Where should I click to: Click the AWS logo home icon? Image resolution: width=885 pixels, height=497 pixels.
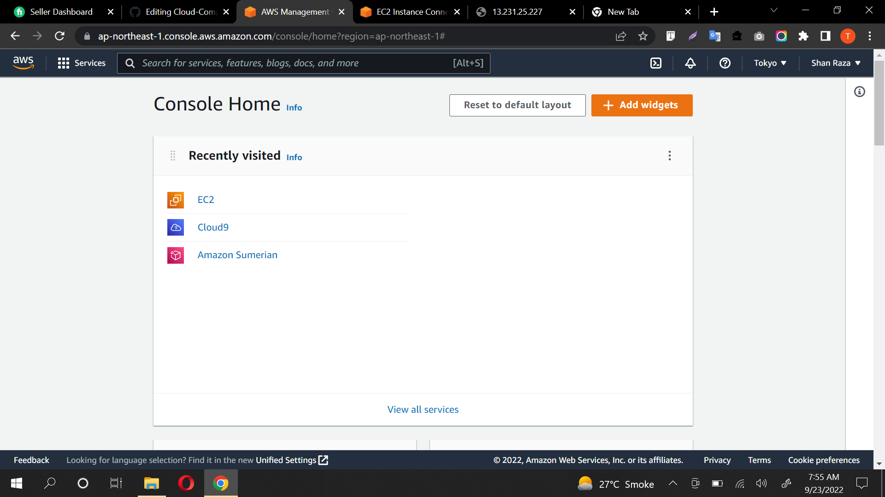tap(23, 63)
